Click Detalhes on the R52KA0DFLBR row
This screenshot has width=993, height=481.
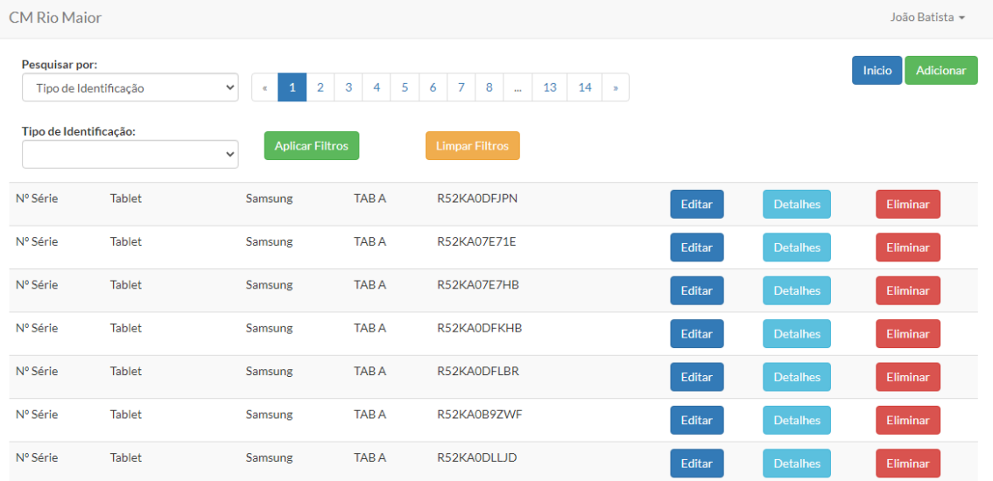797,377
